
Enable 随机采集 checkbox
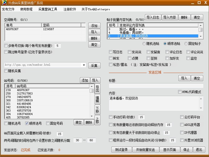tap(6, 71)
